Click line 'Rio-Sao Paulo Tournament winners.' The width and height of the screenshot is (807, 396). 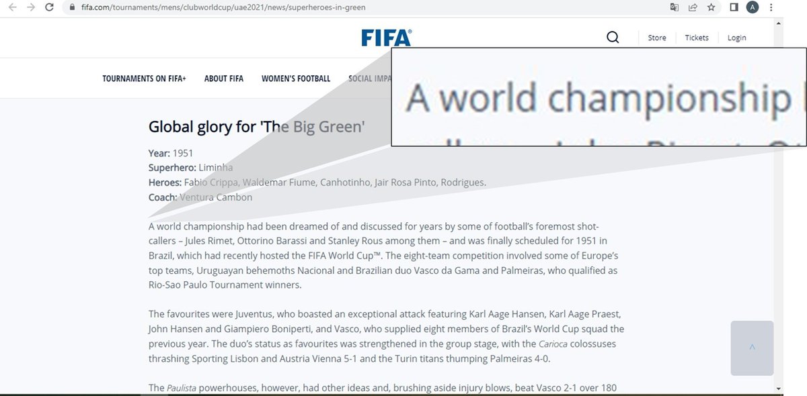point(225,285)
